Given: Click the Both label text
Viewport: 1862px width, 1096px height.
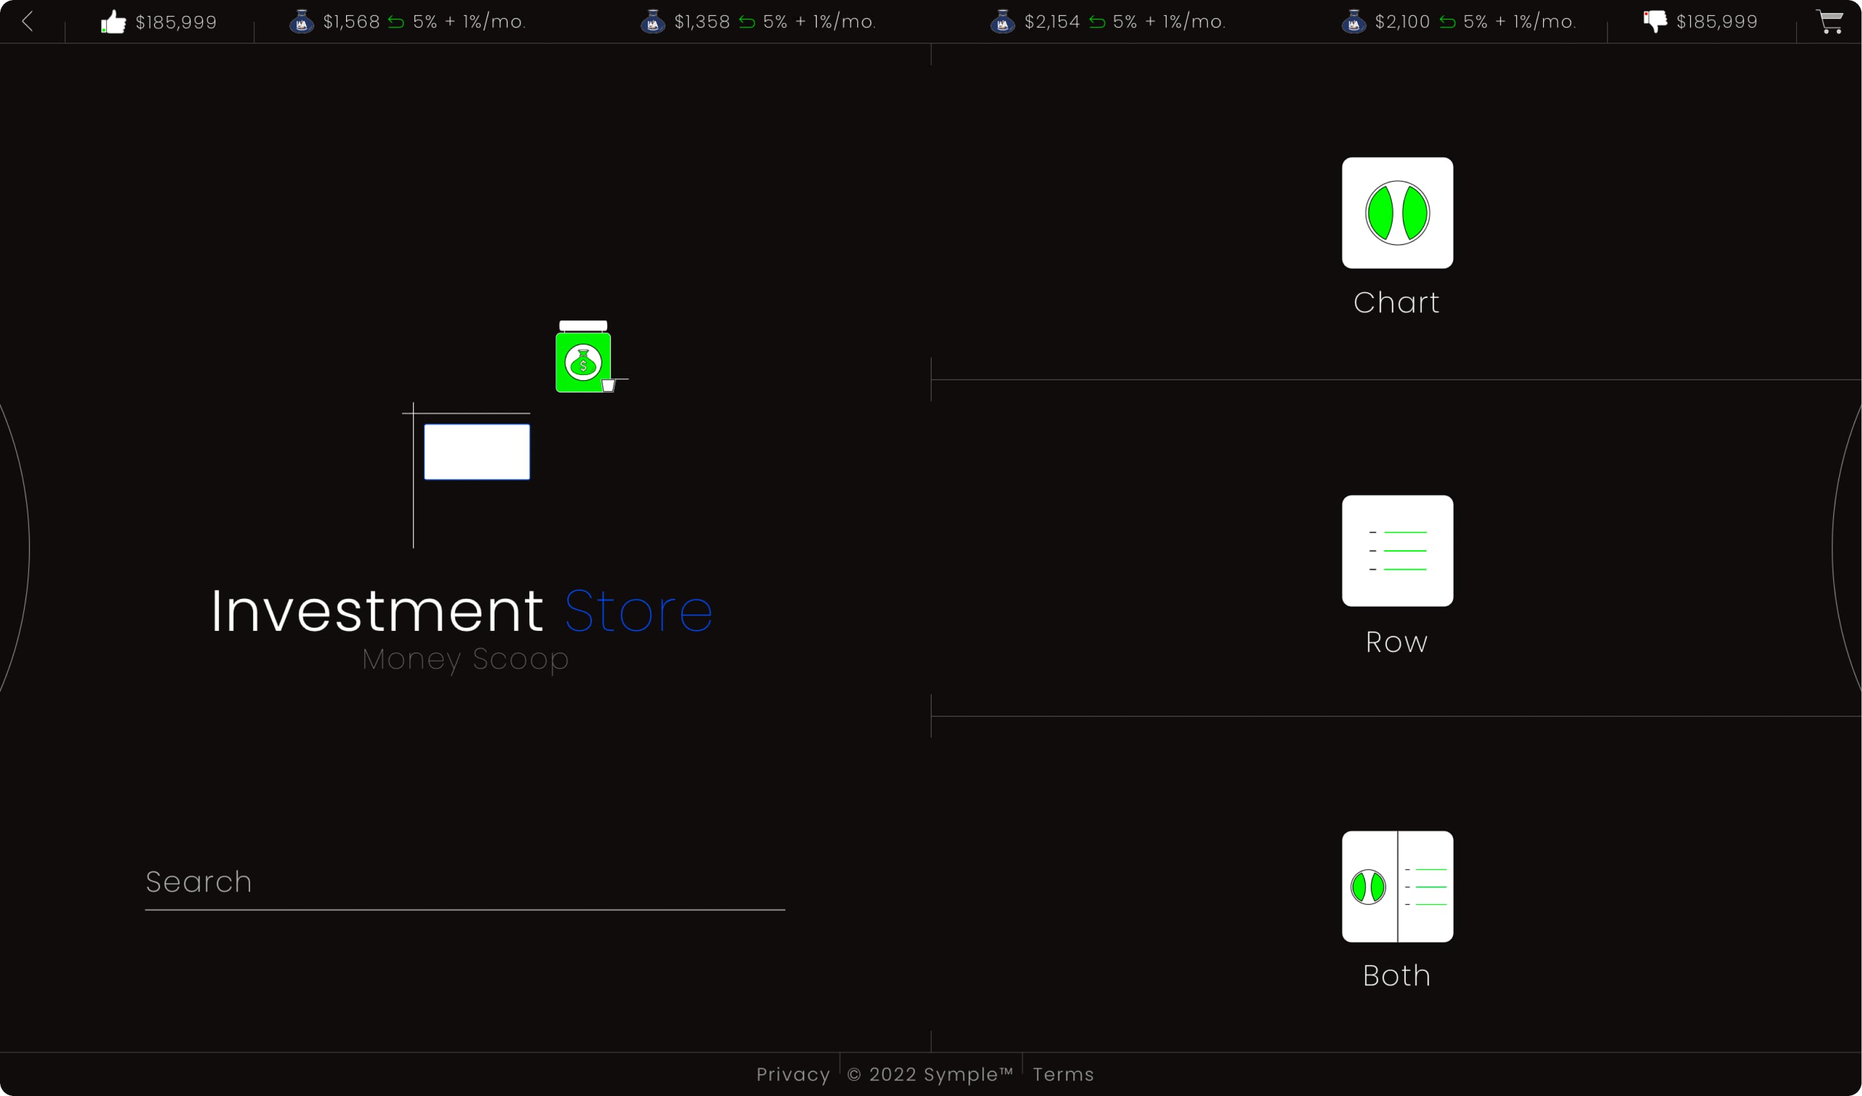Looking at the screenshot, I should (x=1396, y=976).
